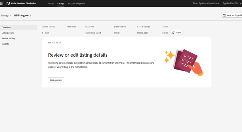Click the Role: System Administrator text
Viewport: 242px width, 132px height.
click(x=206, y=3)
